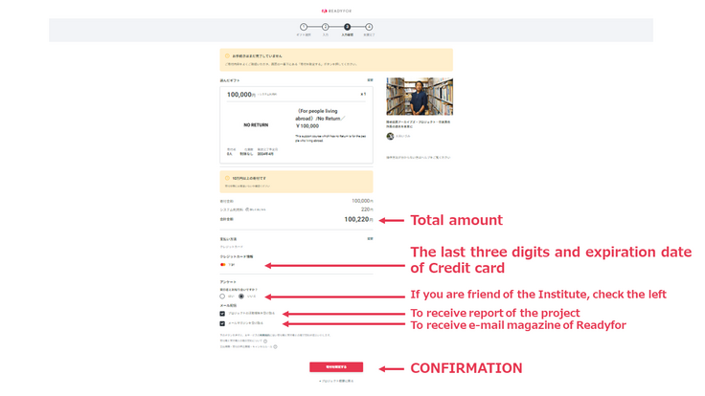Open the project owner's round avatar
This screenshot has height=396, width=705.
pyautogui.click(x=390, y=136)
